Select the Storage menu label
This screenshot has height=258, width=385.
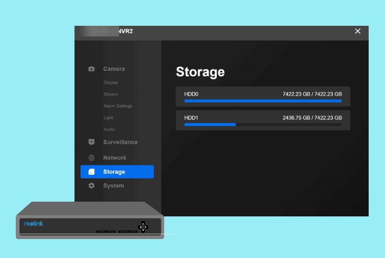[114, 172]
